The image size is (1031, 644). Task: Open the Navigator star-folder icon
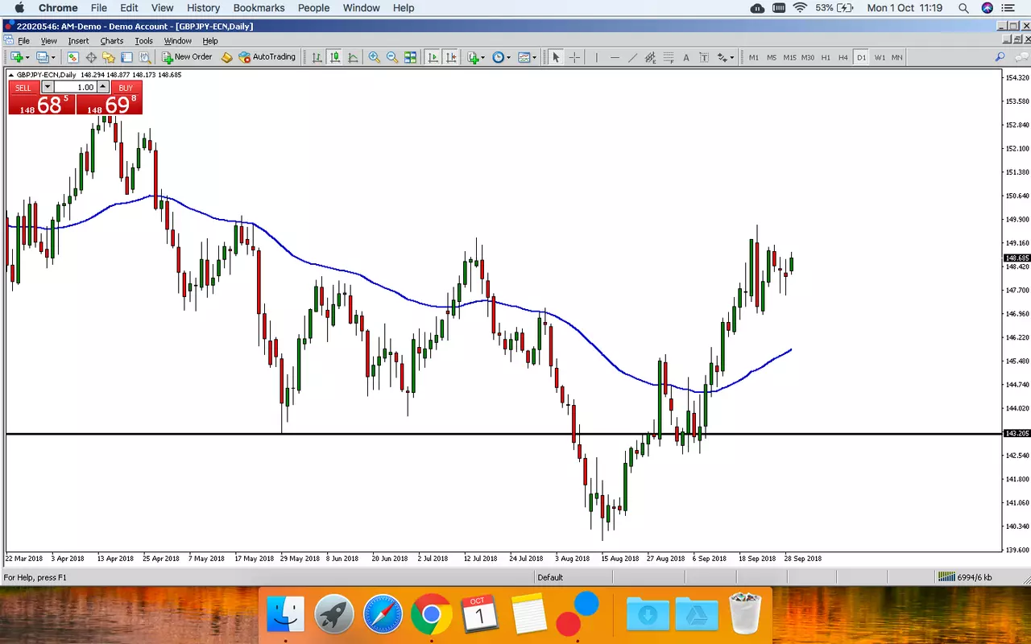(109, 57)
